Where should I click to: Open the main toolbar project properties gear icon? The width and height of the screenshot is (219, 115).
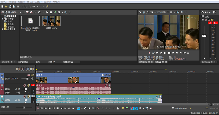tap(18, 7)
